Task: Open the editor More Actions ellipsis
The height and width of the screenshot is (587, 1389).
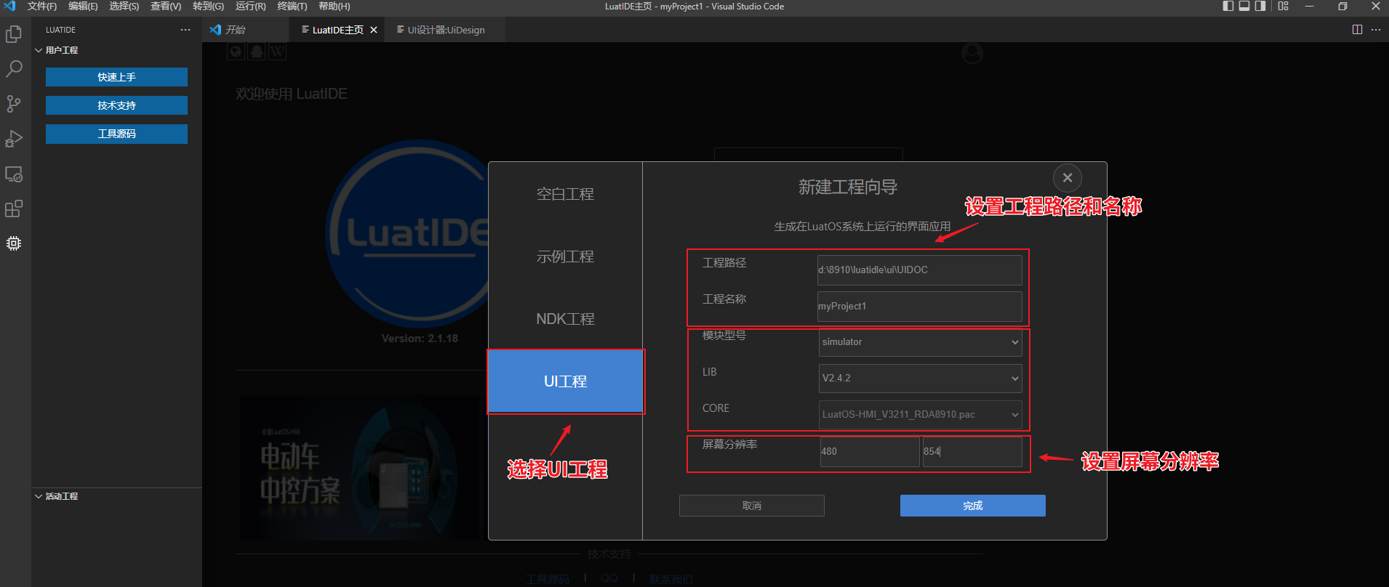Action: pos(1376,30)
